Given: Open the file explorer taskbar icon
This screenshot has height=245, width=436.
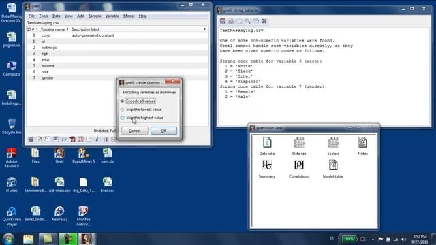Looking at the screenshot, I should (28, 239).
